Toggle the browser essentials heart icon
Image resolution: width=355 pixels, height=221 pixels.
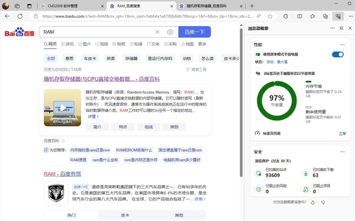pos(338,17)
